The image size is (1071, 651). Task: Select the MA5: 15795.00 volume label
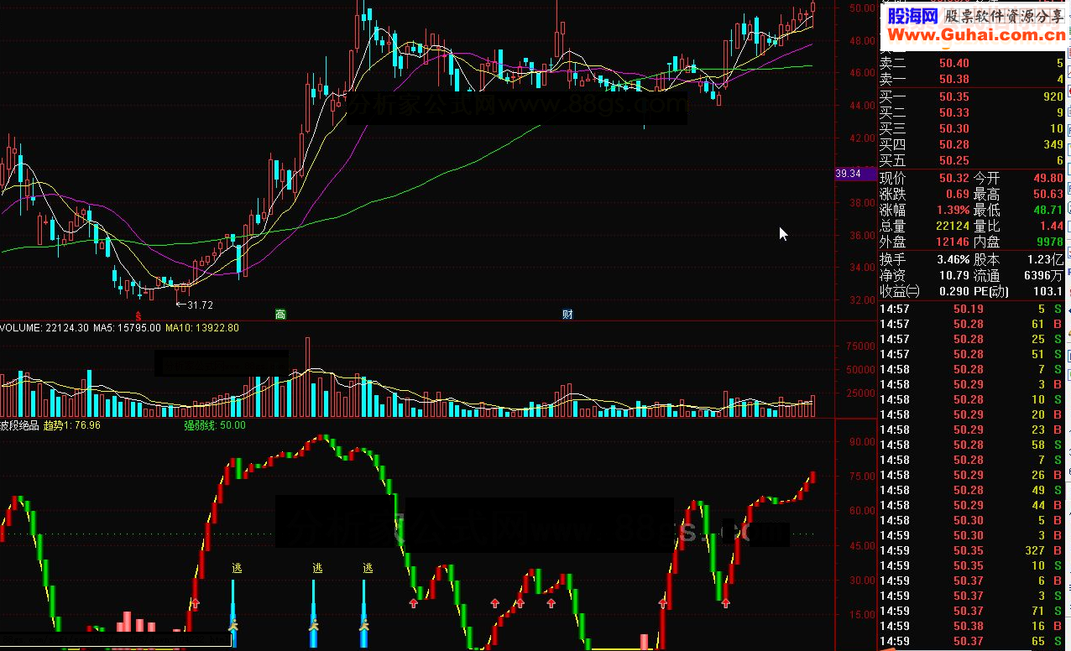click(x=127, y=328)
